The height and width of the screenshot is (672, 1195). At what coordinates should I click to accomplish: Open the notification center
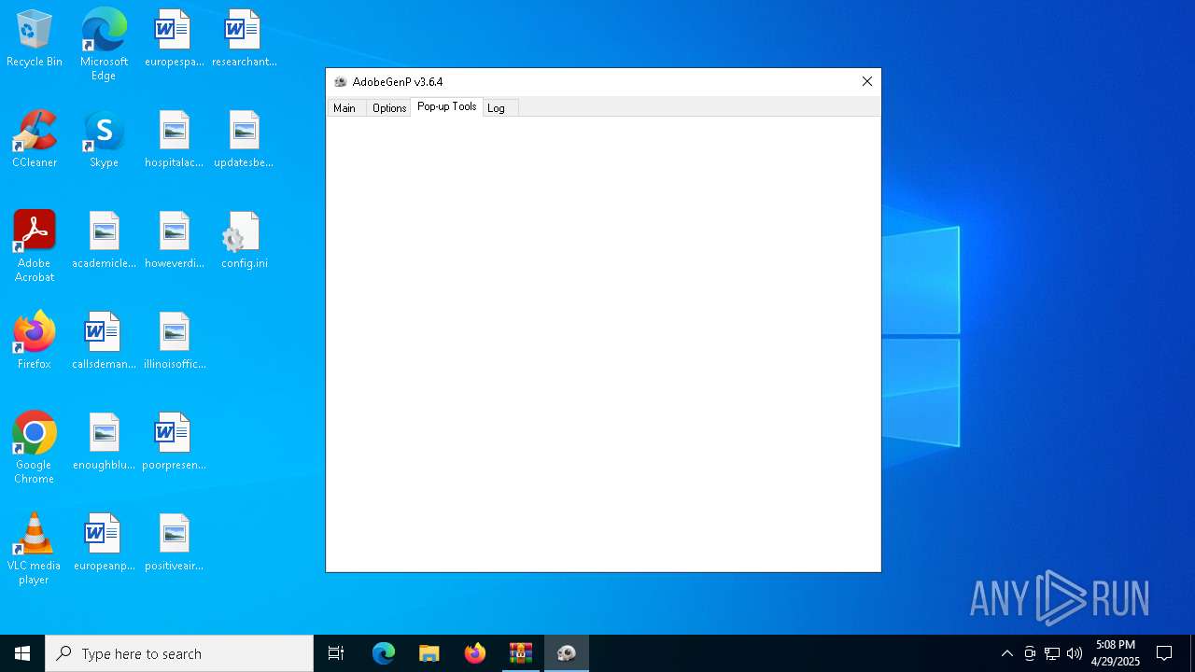click(1164, 653)
